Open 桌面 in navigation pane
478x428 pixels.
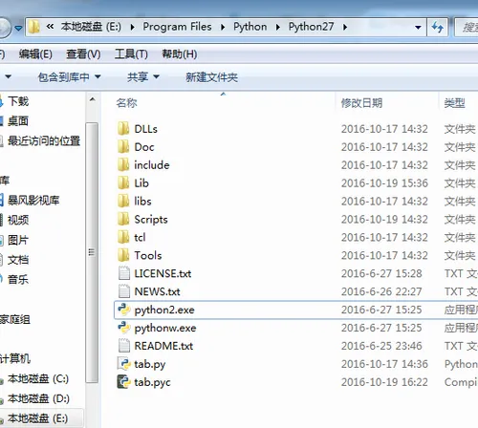click(18, 121)
